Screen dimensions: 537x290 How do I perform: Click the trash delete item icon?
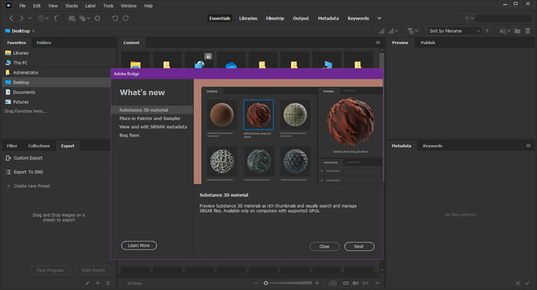pyautogui.click(x=528, y=31)
